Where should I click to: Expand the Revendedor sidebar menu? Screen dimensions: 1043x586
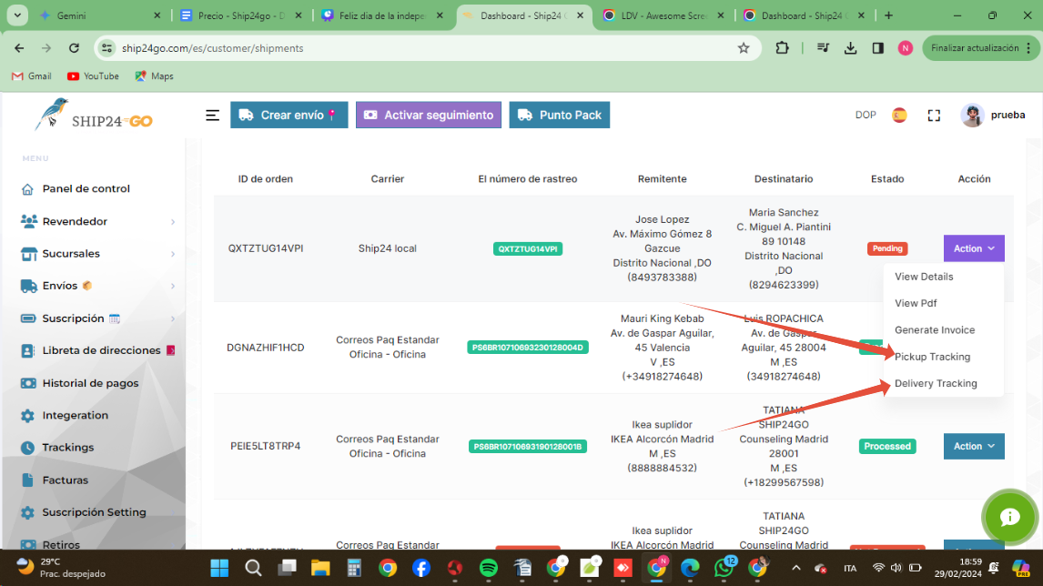[97, 221]
